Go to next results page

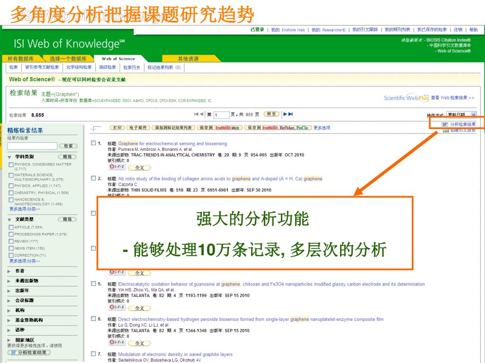(x=285, y=114)
